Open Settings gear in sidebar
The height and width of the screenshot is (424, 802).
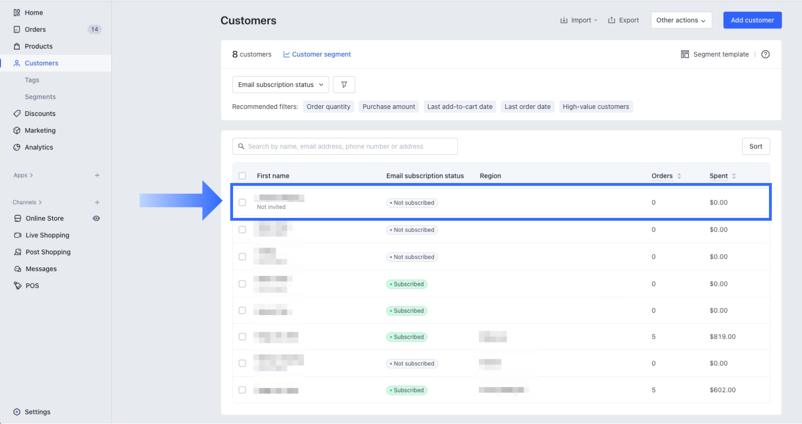tap(17, 412)
